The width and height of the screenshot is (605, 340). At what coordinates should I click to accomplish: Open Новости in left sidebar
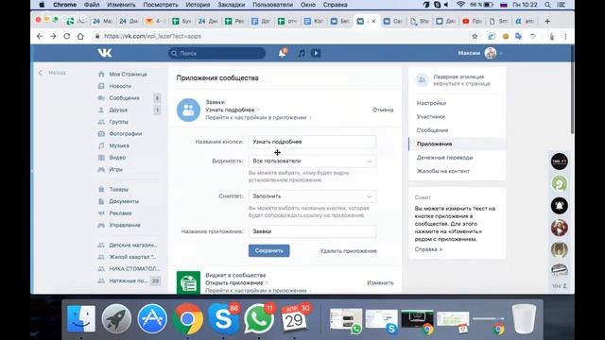coord(120,86)
